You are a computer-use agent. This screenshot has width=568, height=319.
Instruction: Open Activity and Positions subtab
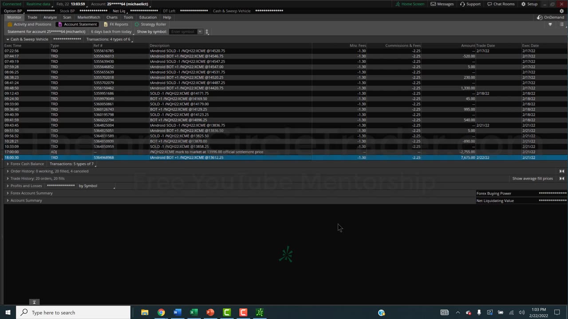click(29, 24)
